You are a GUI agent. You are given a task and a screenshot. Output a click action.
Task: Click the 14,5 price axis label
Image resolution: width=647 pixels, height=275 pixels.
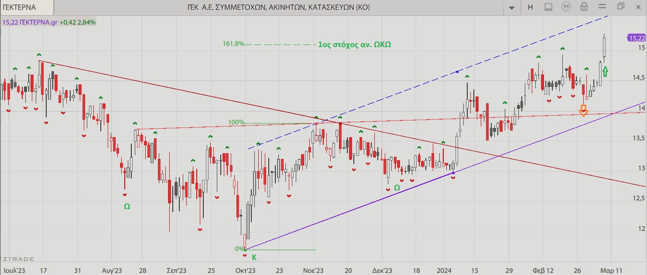point(638,78)
